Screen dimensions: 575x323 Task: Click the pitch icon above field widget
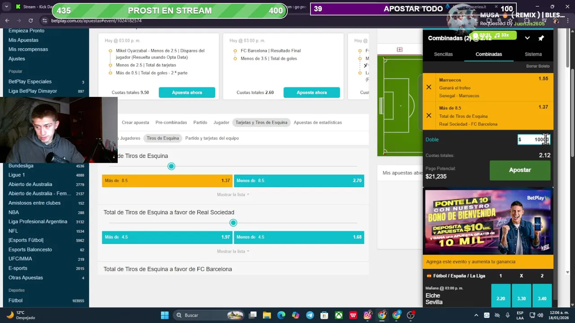click(399, 49)
